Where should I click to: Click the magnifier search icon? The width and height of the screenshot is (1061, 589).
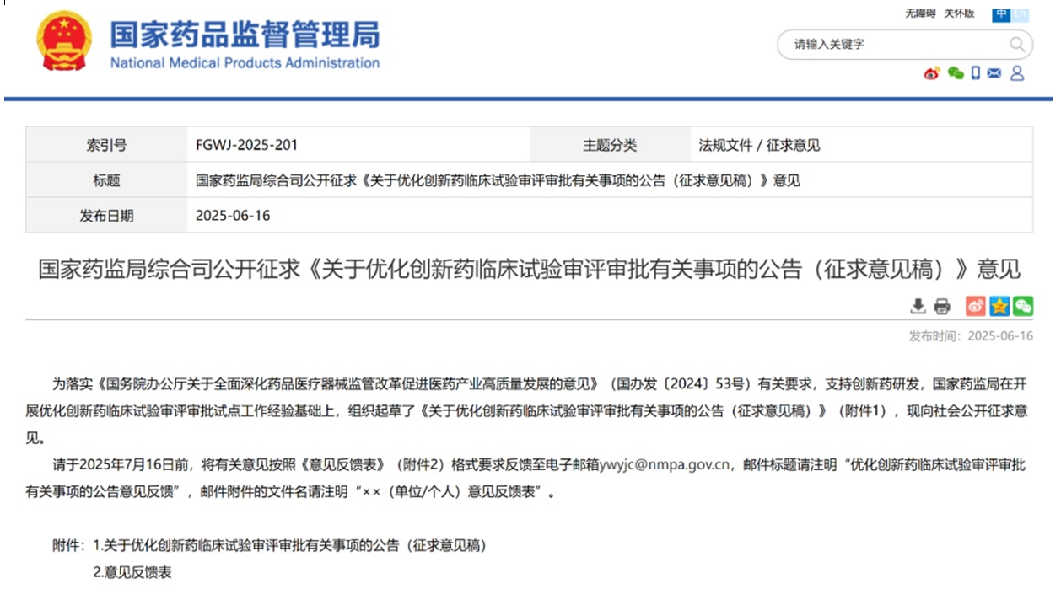pyautogui.click(x=1018, y=44)
